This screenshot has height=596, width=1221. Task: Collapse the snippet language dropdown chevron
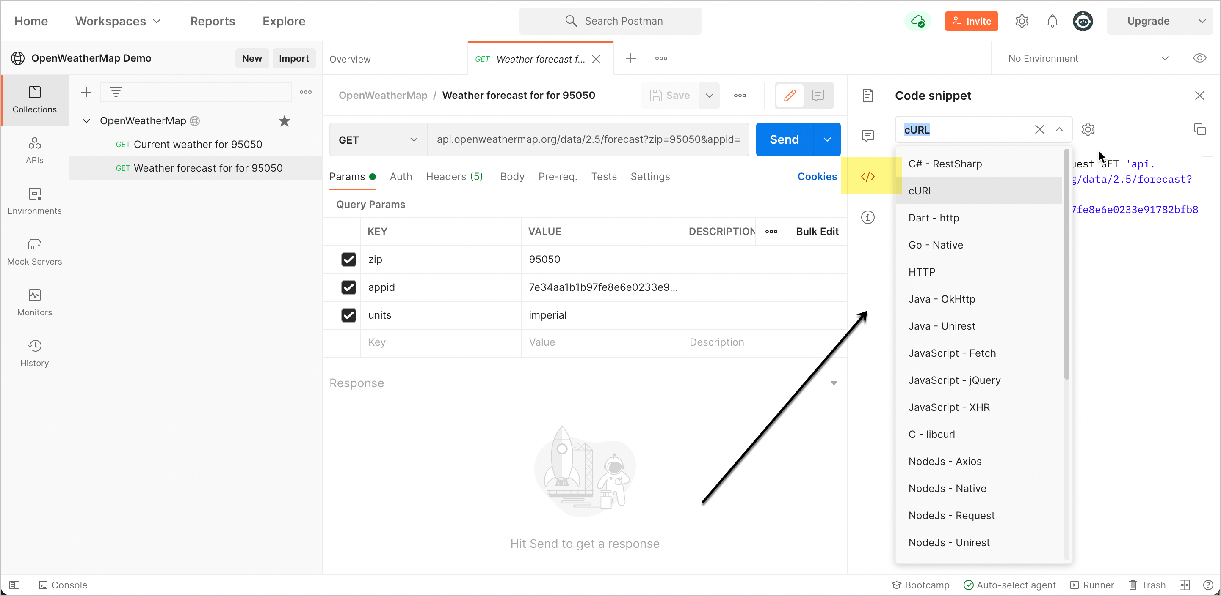point(1059,129)
